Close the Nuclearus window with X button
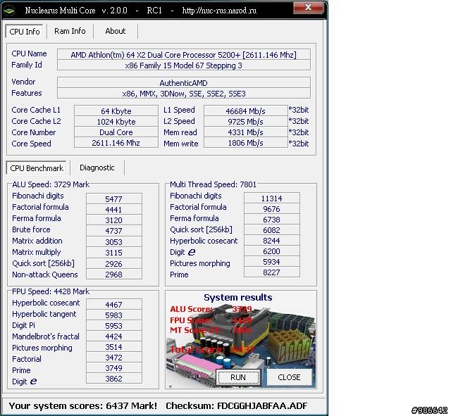 (x=308, y=7)
